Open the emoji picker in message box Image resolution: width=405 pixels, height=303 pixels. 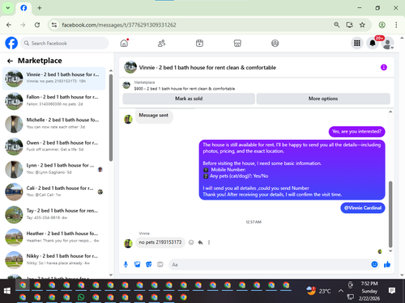tap(374, 264)
